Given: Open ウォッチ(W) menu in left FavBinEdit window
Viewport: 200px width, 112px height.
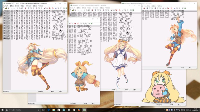Looking at the screenshot, I should tap(28, 6).
